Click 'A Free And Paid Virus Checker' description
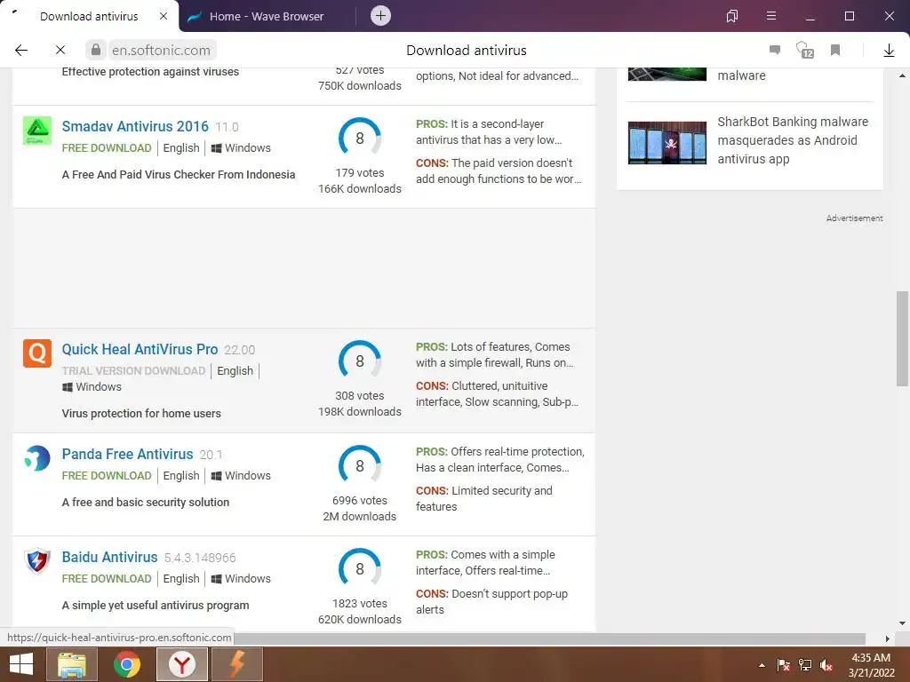The width and height of the screenshot is (910, 682). pos(179,175)
